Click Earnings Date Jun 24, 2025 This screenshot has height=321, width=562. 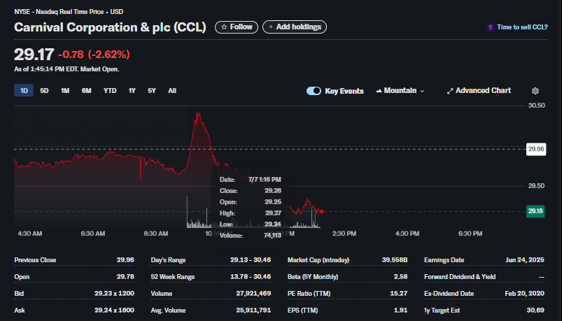coord(525,260)
